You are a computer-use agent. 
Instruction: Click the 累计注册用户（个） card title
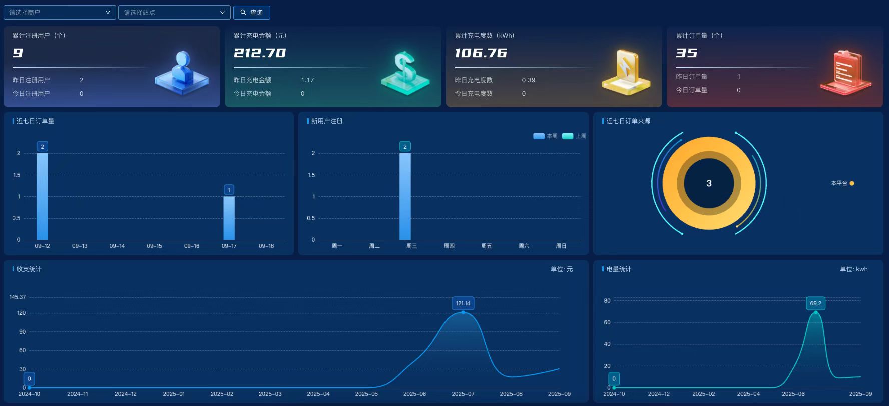(39, 36)
